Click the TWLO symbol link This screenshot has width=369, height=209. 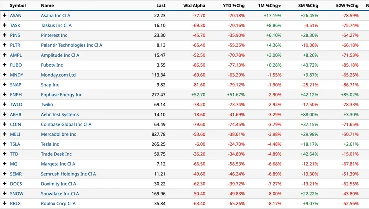click(x=16, y=105)
